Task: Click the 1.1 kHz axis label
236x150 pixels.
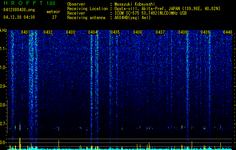Action: coord(3,49)
